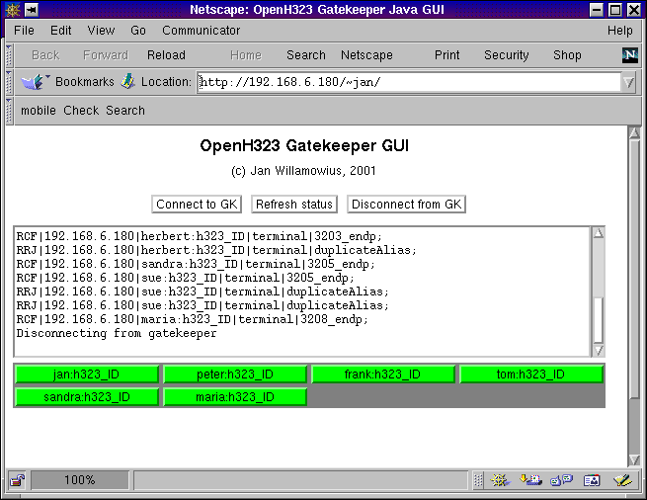Select the frank:h323_ID endpoint button
Screen dimensions: 647x500
pos(383,375)
